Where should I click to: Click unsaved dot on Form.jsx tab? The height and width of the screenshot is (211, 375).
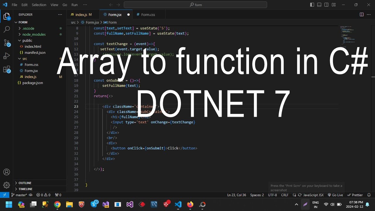[128, 14]
